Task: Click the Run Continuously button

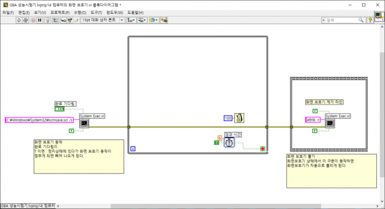Action: pos(25,20)
